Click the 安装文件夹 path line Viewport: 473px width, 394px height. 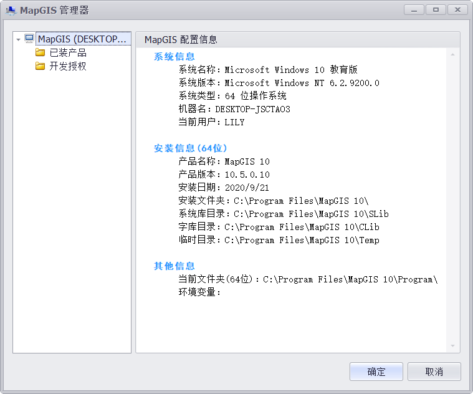[274, 201]
